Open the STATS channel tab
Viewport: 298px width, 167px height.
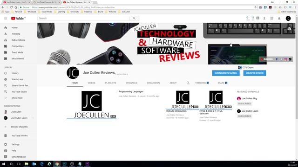tap(223, 83)
